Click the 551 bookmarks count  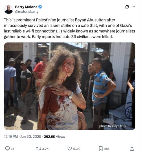pyautogui.click(x=107, y=149)
